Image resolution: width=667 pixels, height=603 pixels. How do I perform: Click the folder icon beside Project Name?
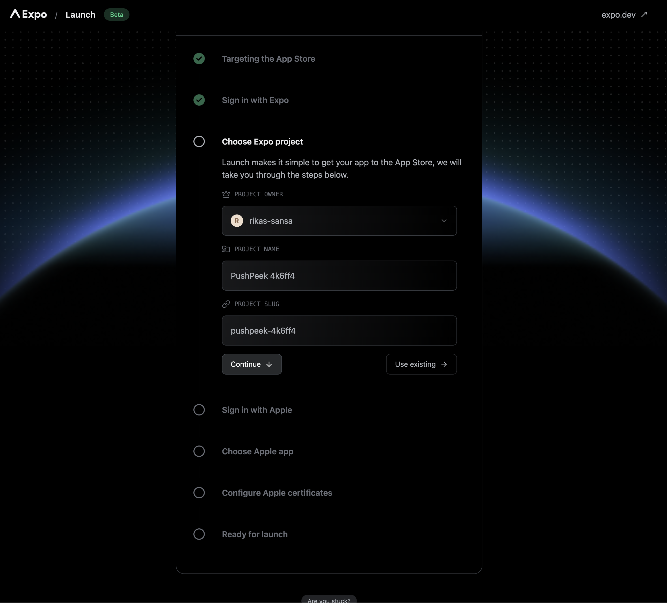[226, 249]
